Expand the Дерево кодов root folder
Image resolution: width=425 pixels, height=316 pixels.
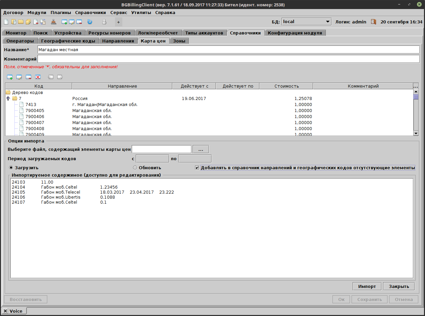pos(7,92)
